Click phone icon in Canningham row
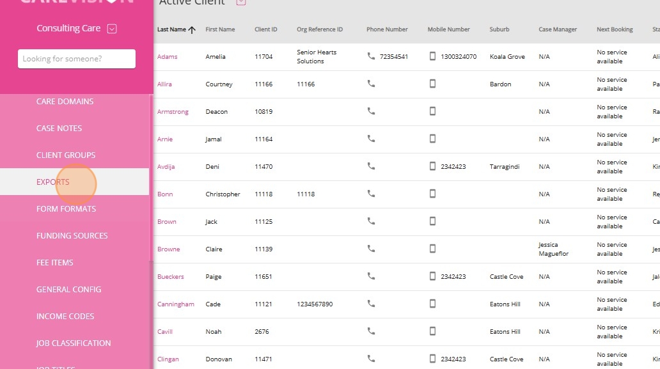This screenshot has width=660, height=369. coord(371,303)
